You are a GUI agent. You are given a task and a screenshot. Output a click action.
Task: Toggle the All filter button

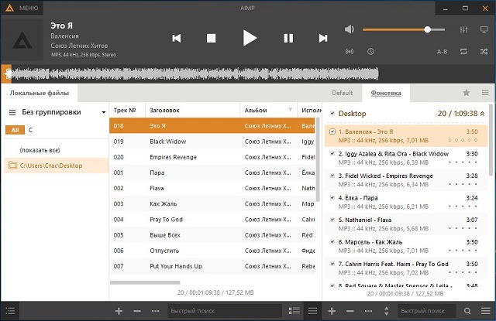click(x=15, y=129)
